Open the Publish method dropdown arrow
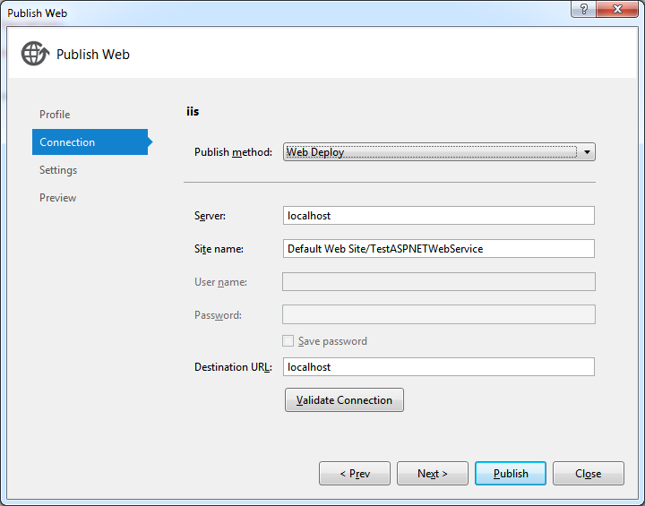 tap(587, 152)
